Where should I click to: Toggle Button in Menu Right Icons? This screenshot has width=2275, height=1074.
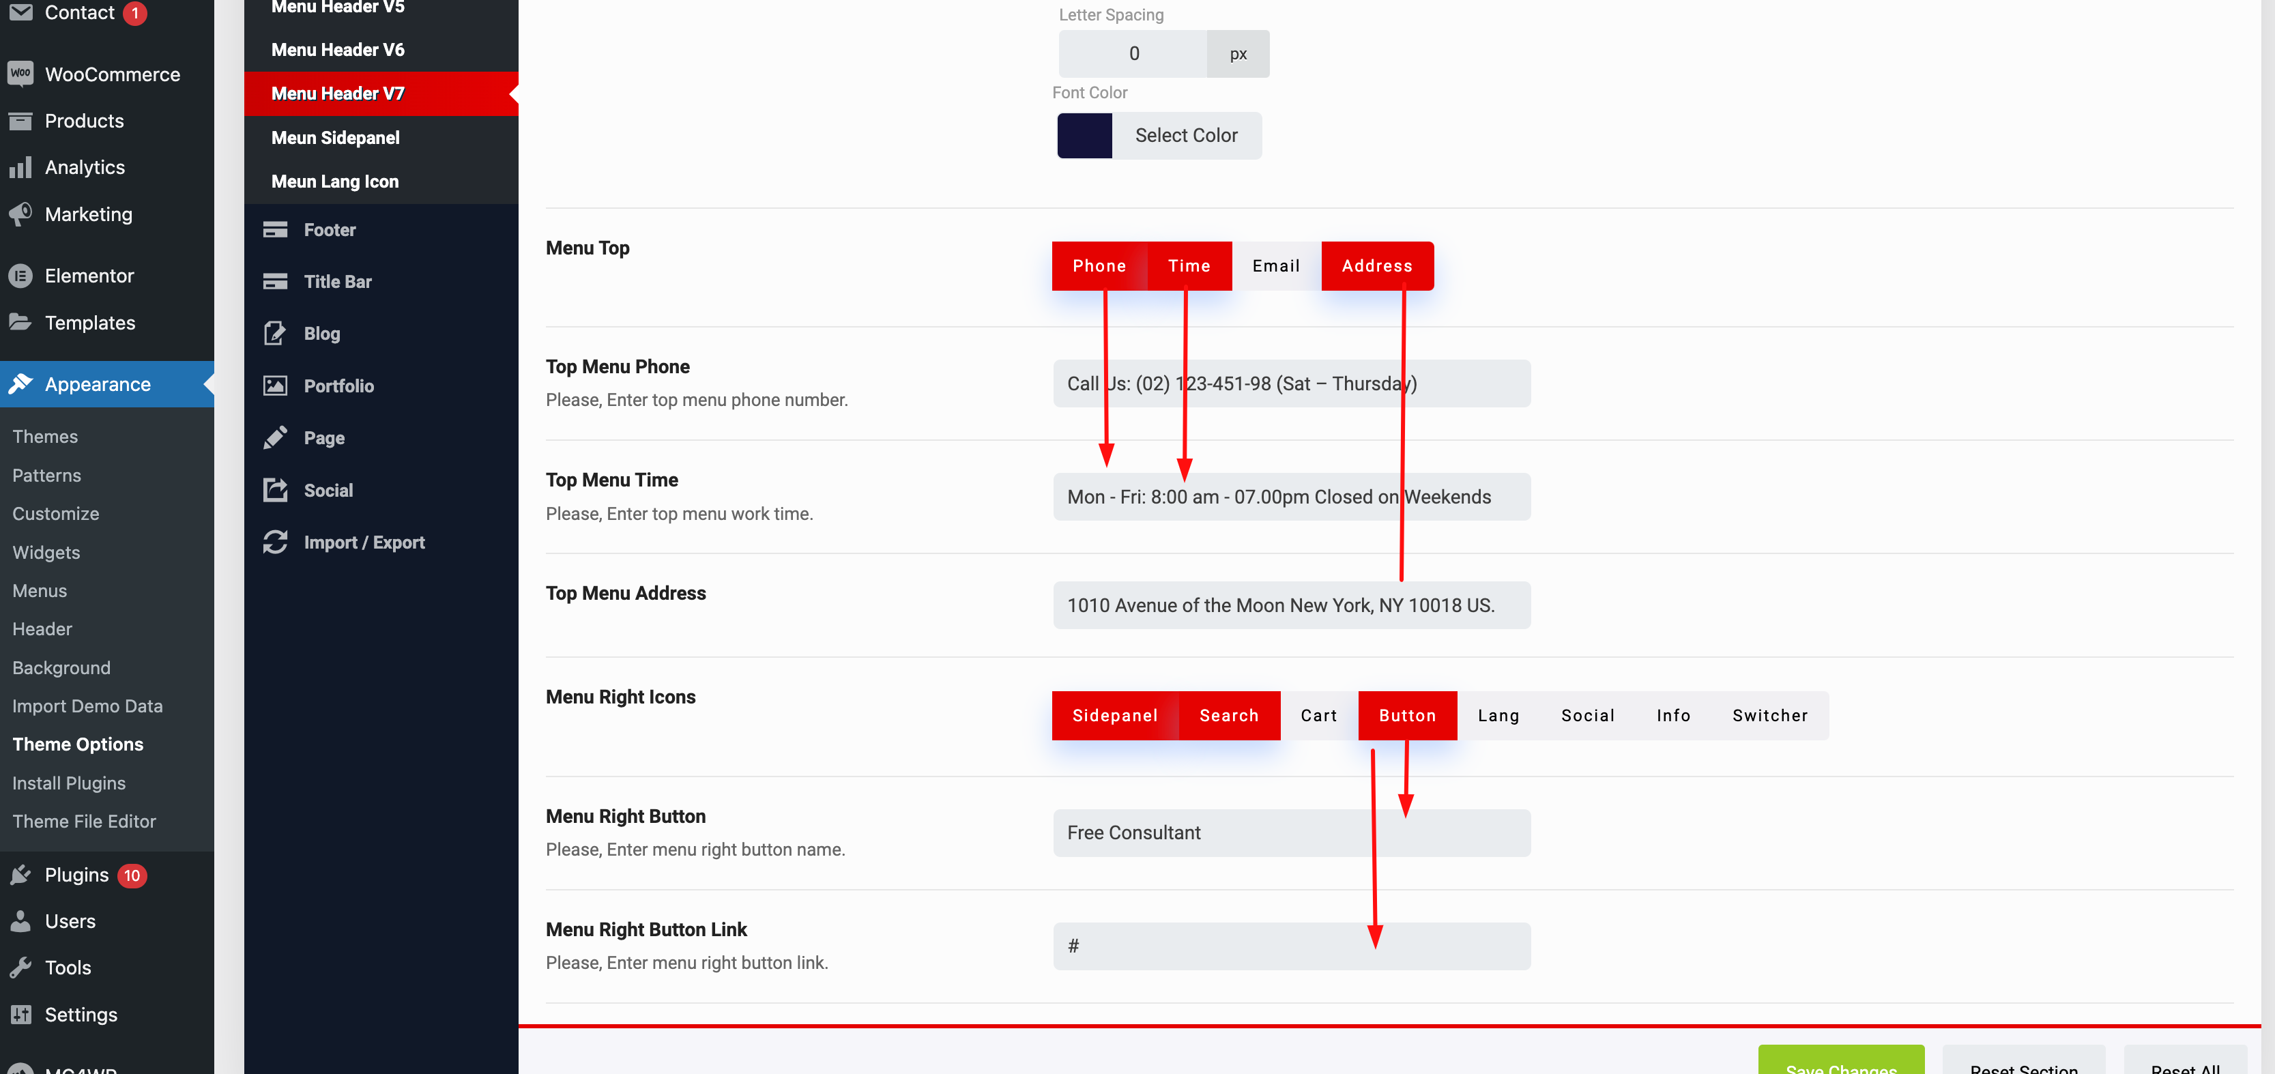pos(1407,715)
